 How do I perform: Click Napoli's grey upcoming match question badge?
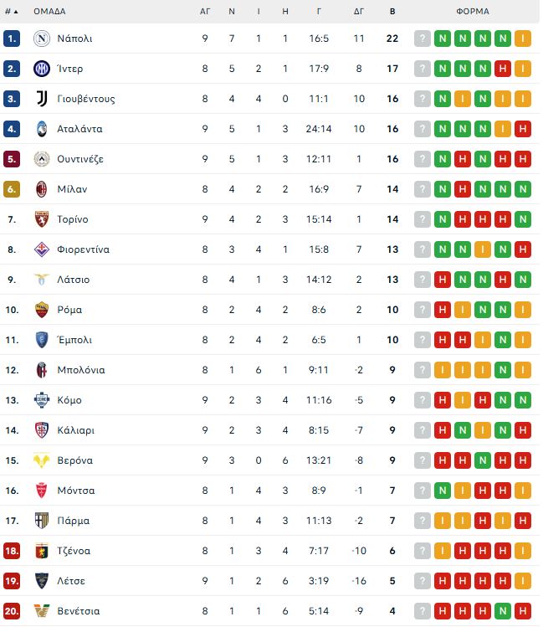click(423, 39)
